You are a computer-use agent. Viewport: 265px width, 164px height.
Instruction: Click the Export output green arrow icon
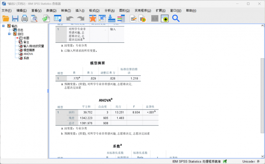[x=46, y=18]
